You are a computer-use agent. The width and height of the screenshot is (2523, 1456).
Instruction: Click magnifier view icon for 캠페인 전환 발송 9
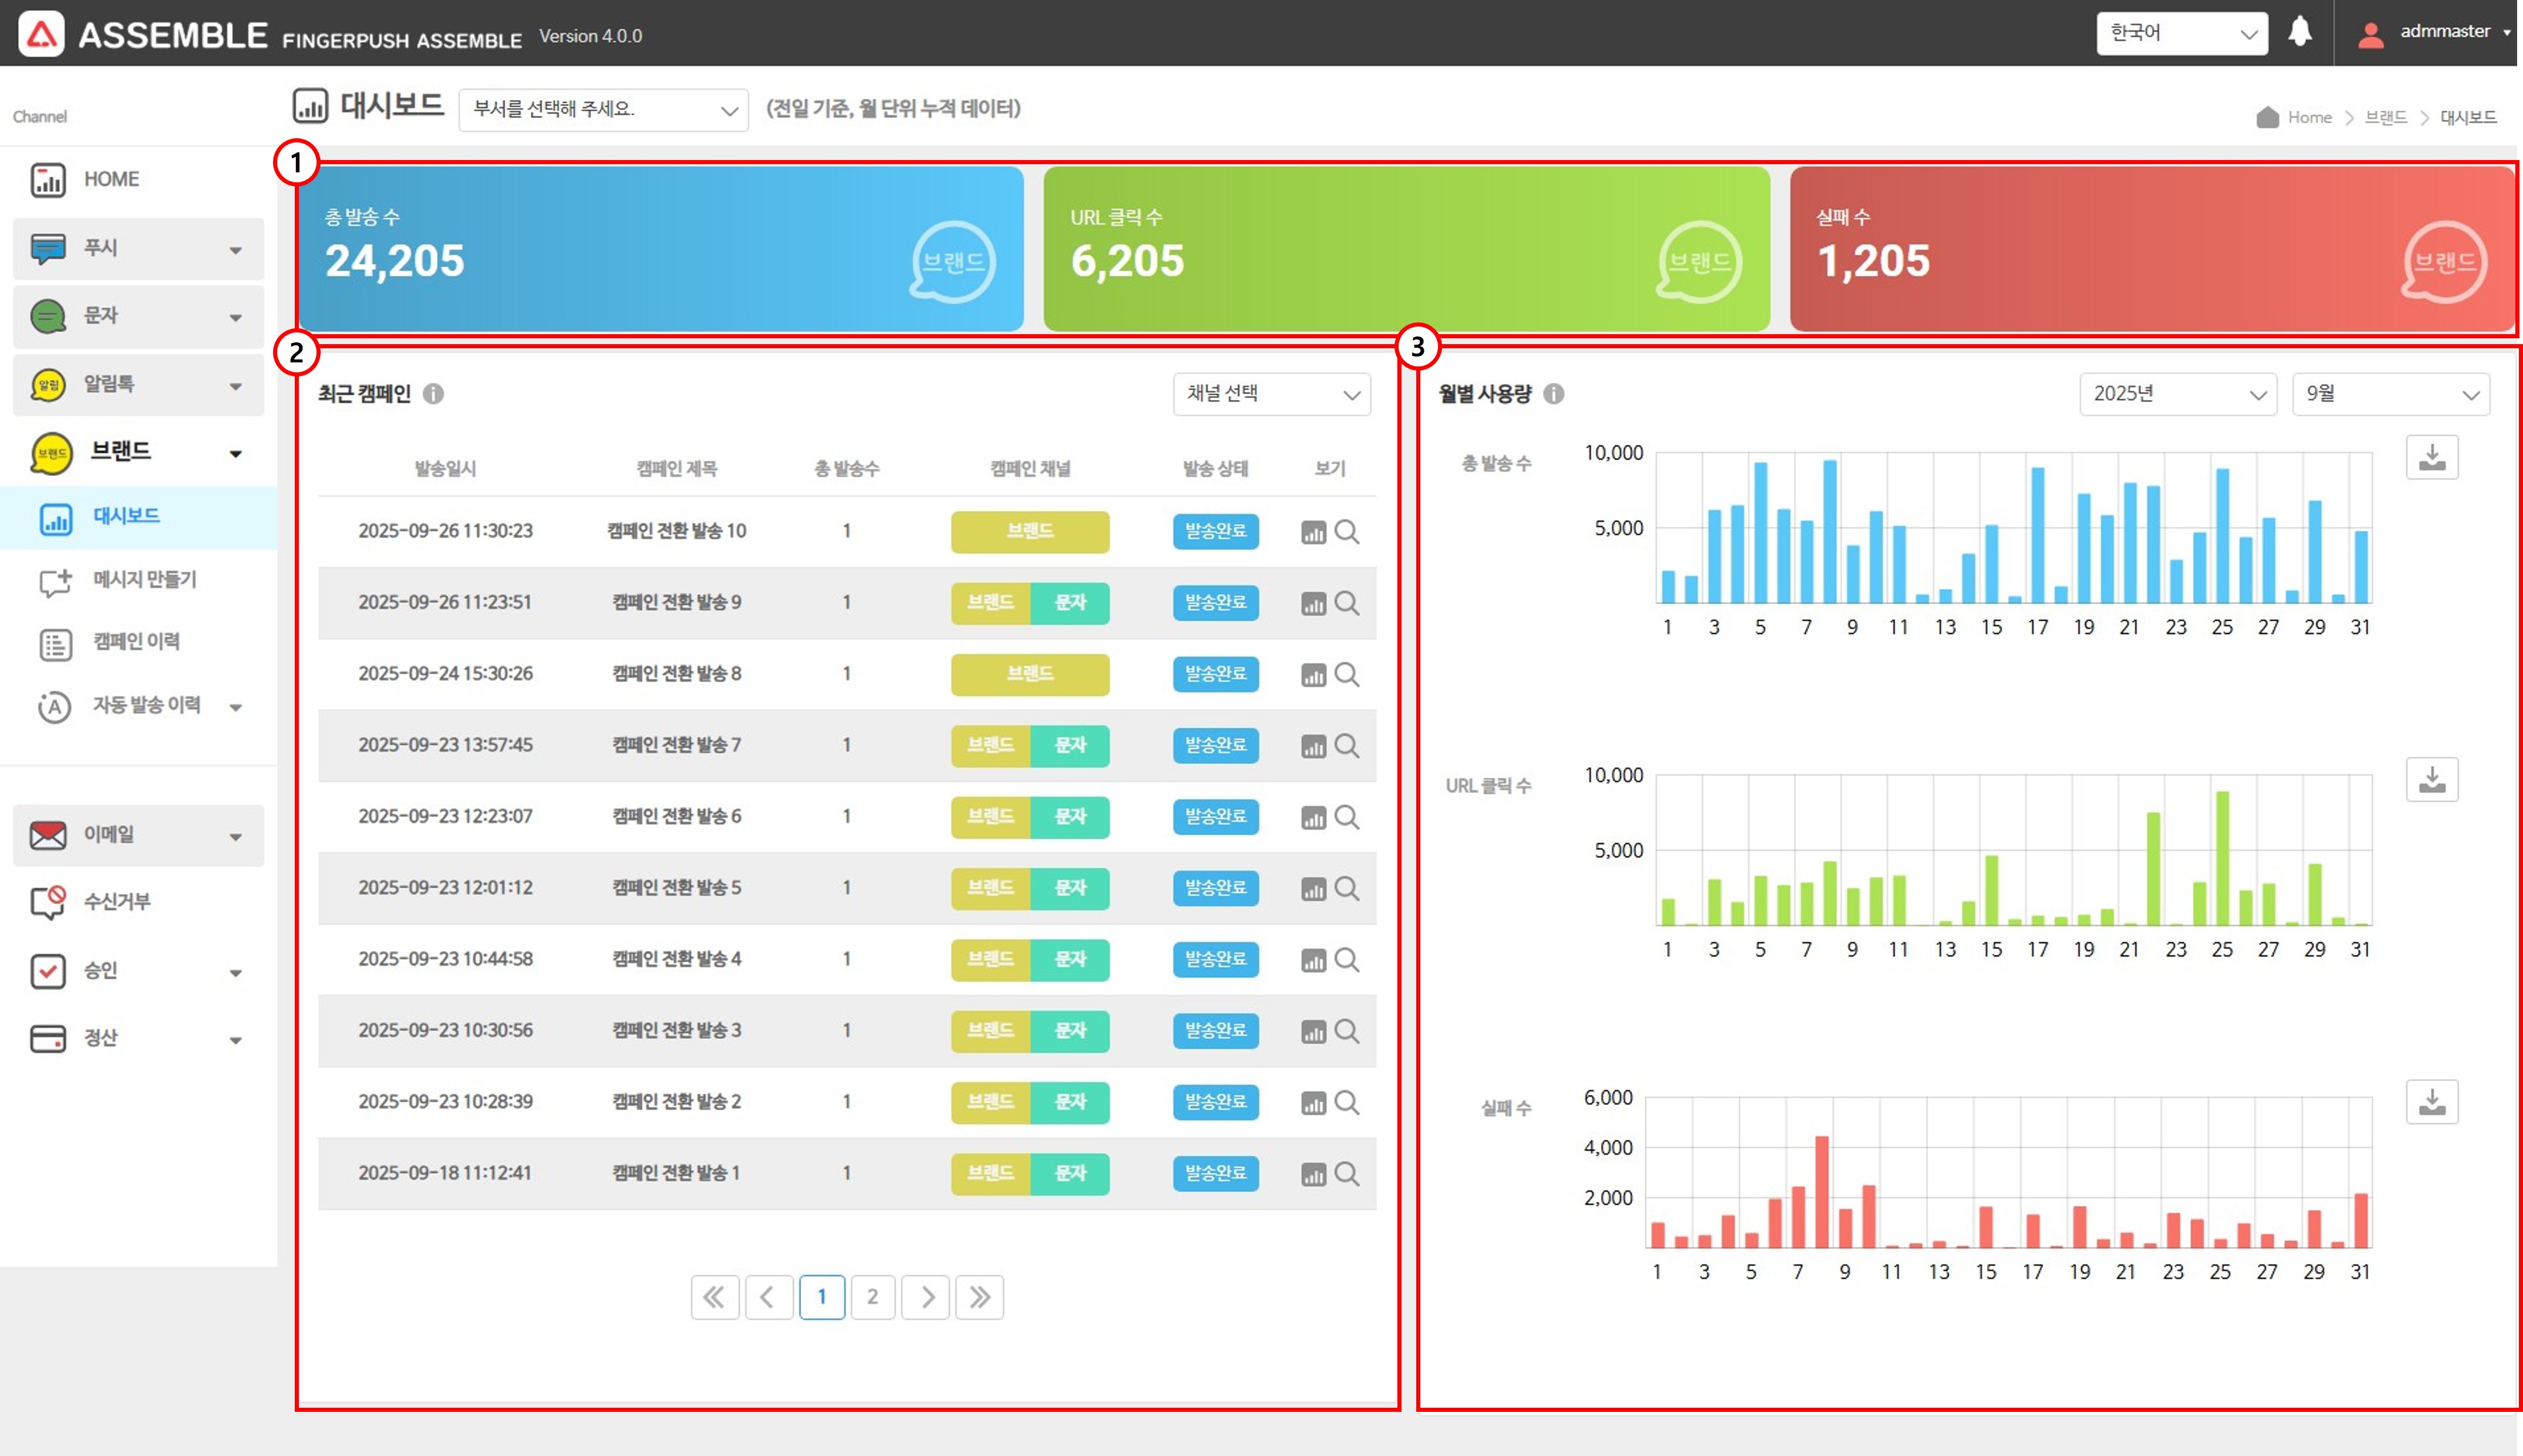[1346, 603]
